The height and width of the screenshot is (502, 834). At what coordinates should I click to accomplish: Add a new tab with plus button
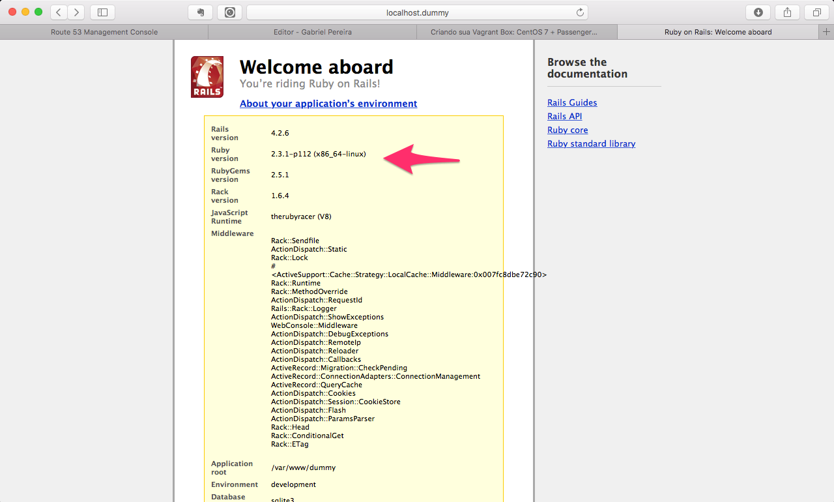(827, 32)
